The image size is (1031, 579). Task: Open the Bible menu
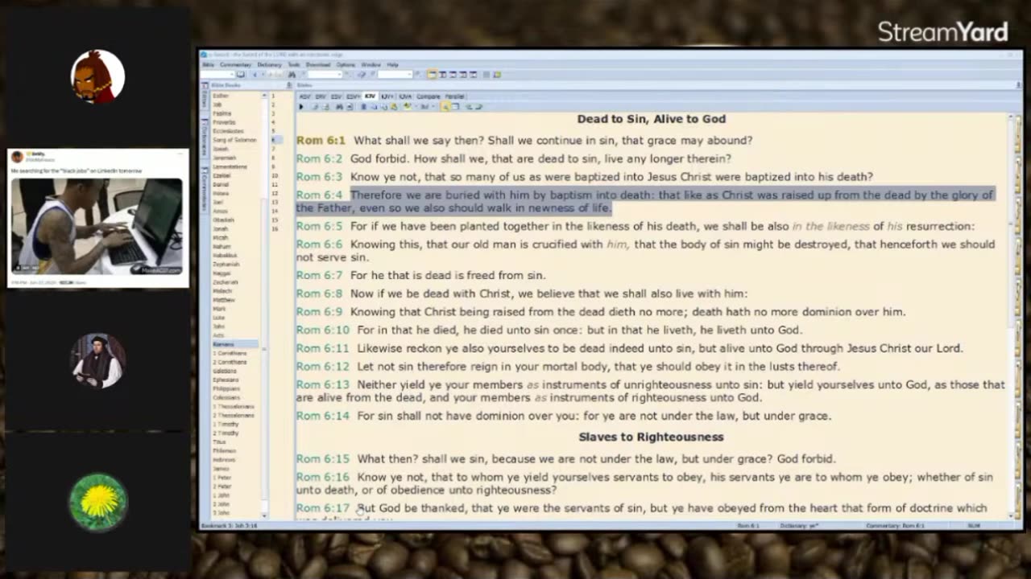point(208,65)
